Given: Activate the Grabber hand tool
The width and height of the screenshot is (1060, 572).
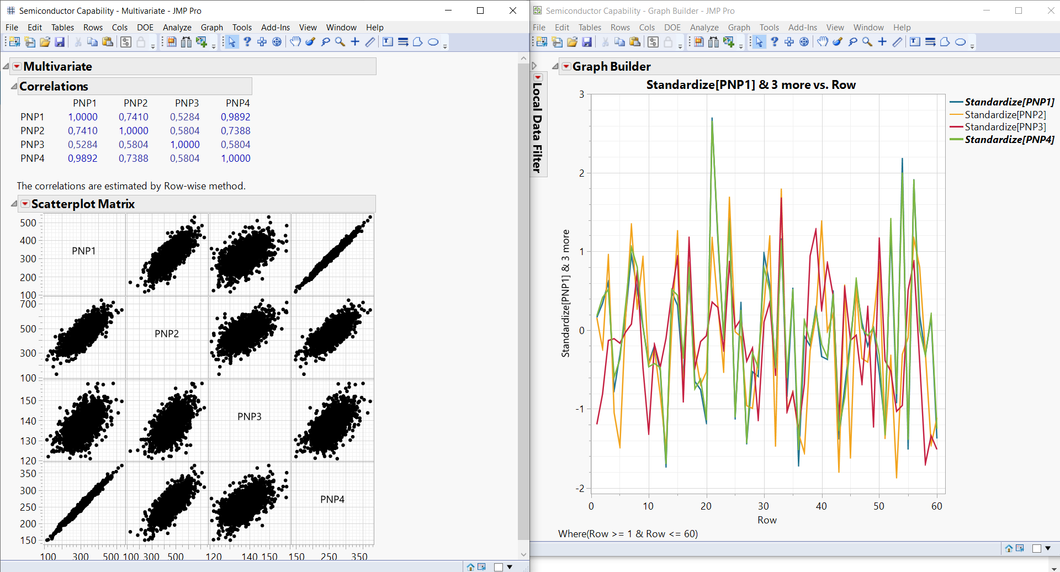Looking at the screenshot, I should tap(295, 41).
